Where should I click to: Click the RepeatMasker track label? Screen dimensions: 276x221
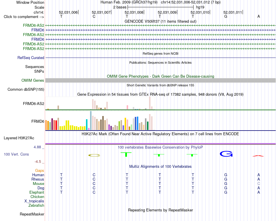32,214
